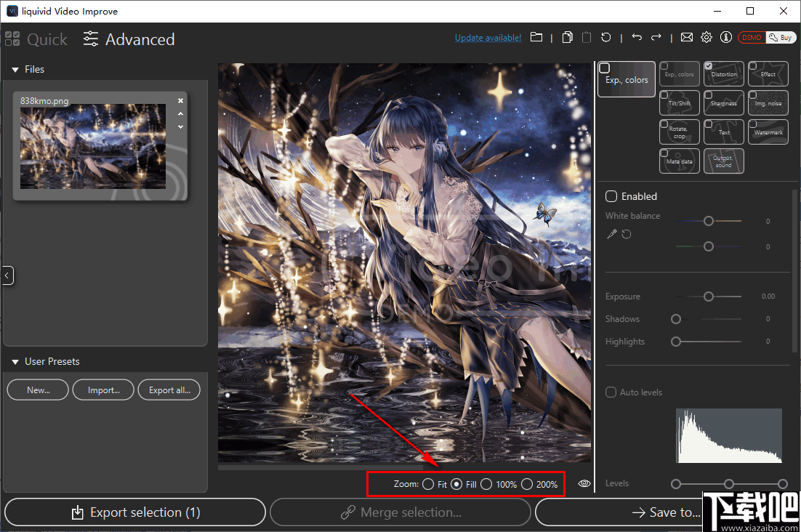Open the Distortion settings panel
This screenshot has height=532, width=801.
[723, 73]
